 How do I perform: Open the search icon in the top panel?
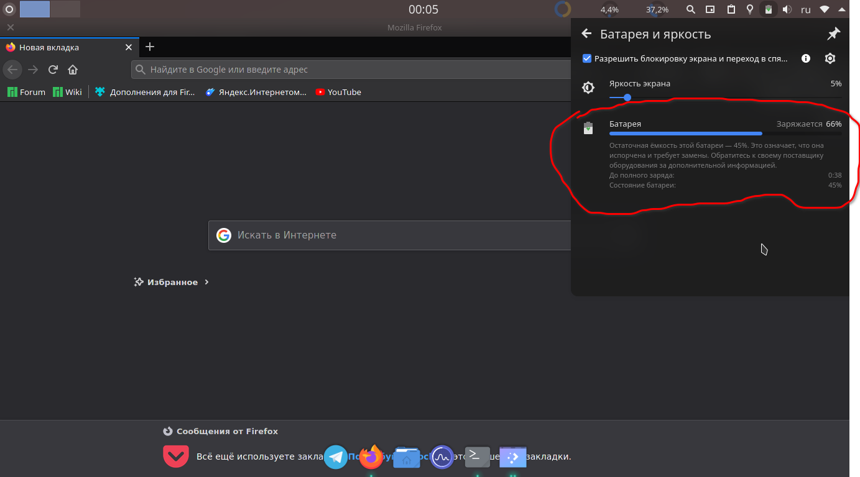(x=691, y=9)
